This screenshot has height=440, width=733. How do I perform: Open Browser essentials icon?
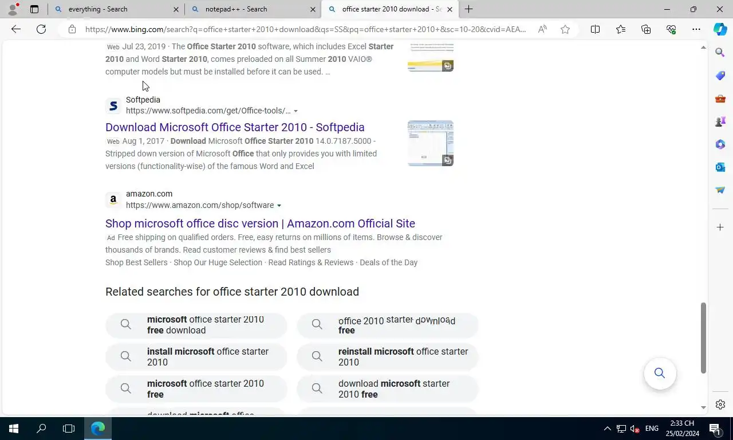point(671,29)
